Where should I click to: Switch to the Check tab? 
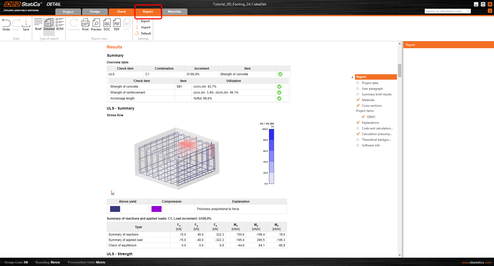click(x=121, y=12)
